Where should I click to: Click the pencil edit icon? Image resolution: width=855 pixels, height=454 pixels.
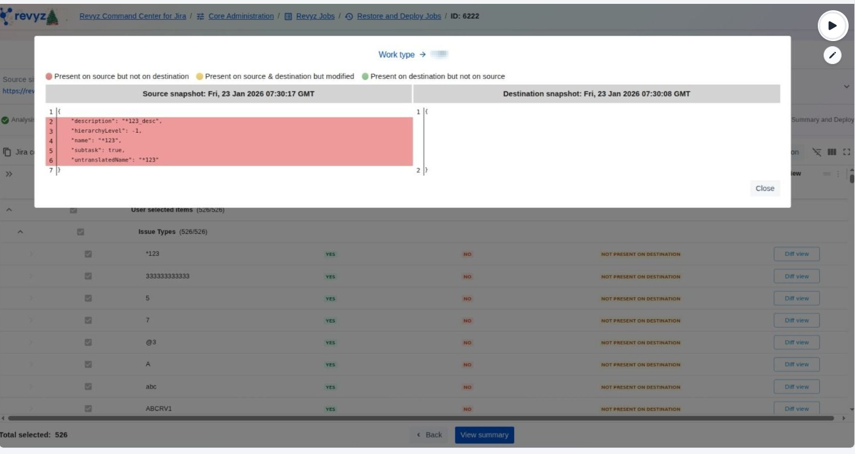pos(832,55)
